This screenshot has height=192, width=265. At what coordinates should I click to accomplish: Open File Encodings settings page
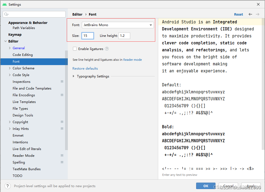click(x=24, y=95)
